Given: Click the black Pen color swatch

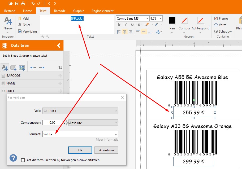Looking at the screenshot, I should coord(172,20).
